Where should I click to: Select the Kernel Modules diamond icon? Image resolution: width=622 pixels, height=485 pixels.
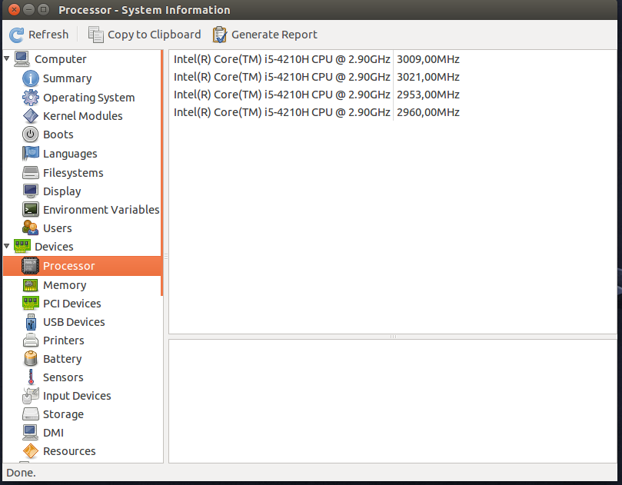(31, 116)
